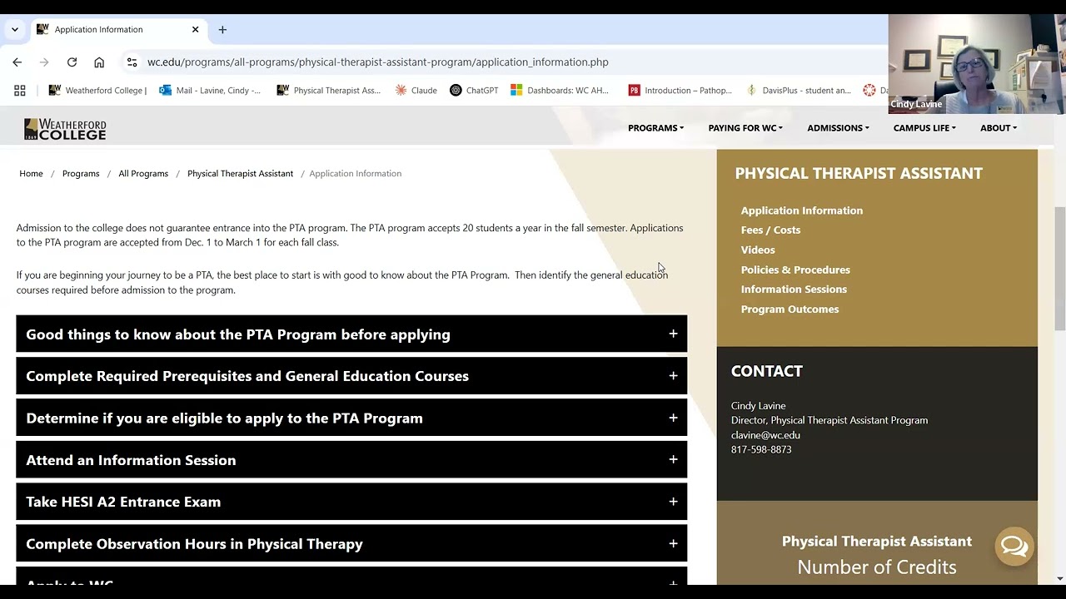1066x599 pixels.
Task: Click the Number of Credits text
Action: click(877, 567)
